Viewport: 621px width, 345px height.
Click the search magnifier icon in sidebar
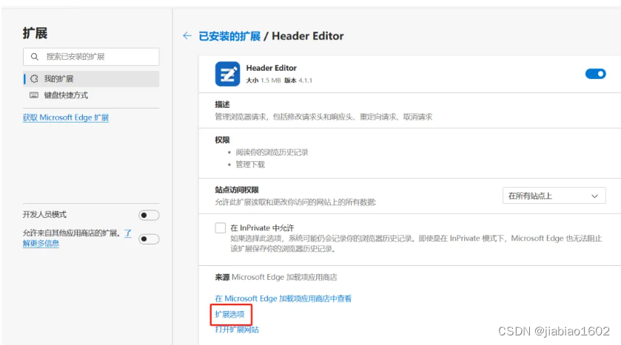coord(35,57)
